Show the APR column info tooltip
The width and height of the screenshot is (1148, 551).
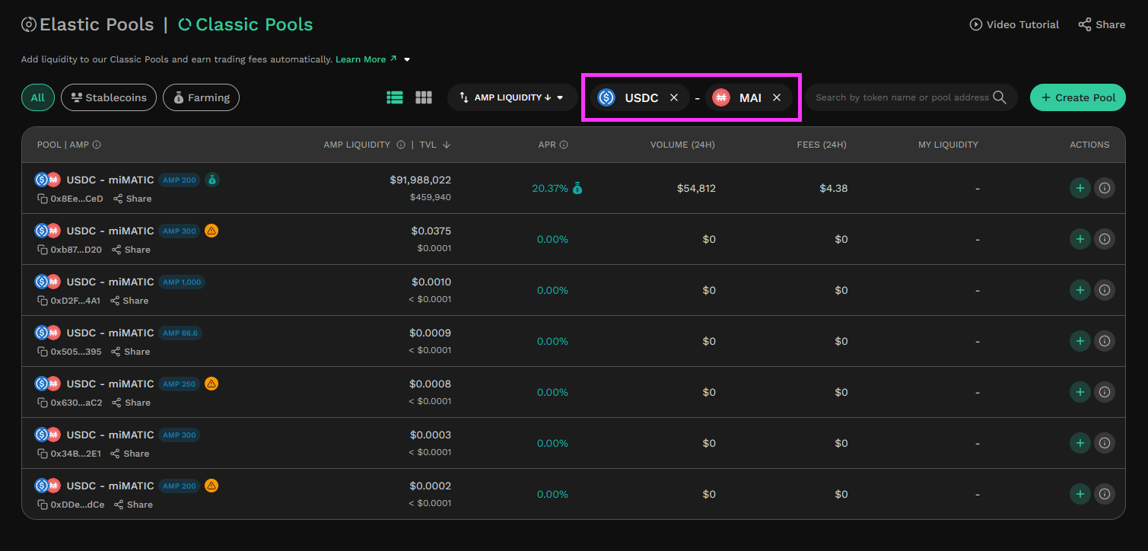pos(564,145)
